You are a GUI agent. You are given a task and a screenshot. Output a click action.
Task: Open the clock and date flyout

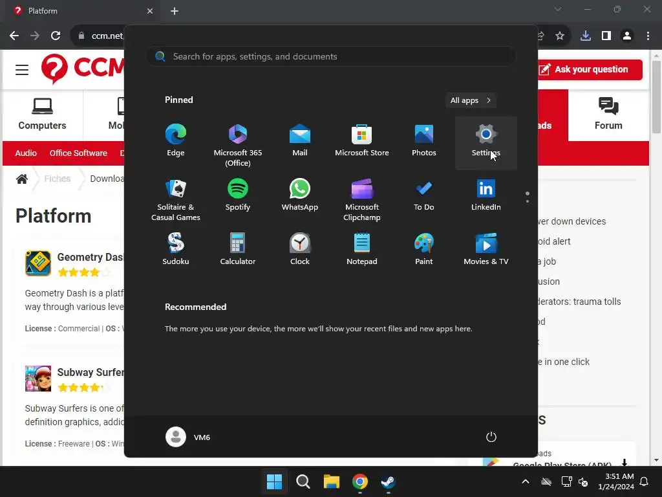pyautogui.click(x=616, y=481)
